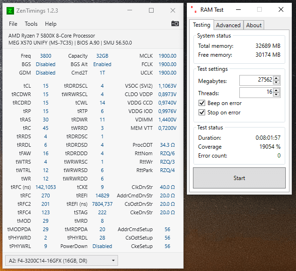Click the Start button in RAM Test
296x271 pixels.
point(239,178)
